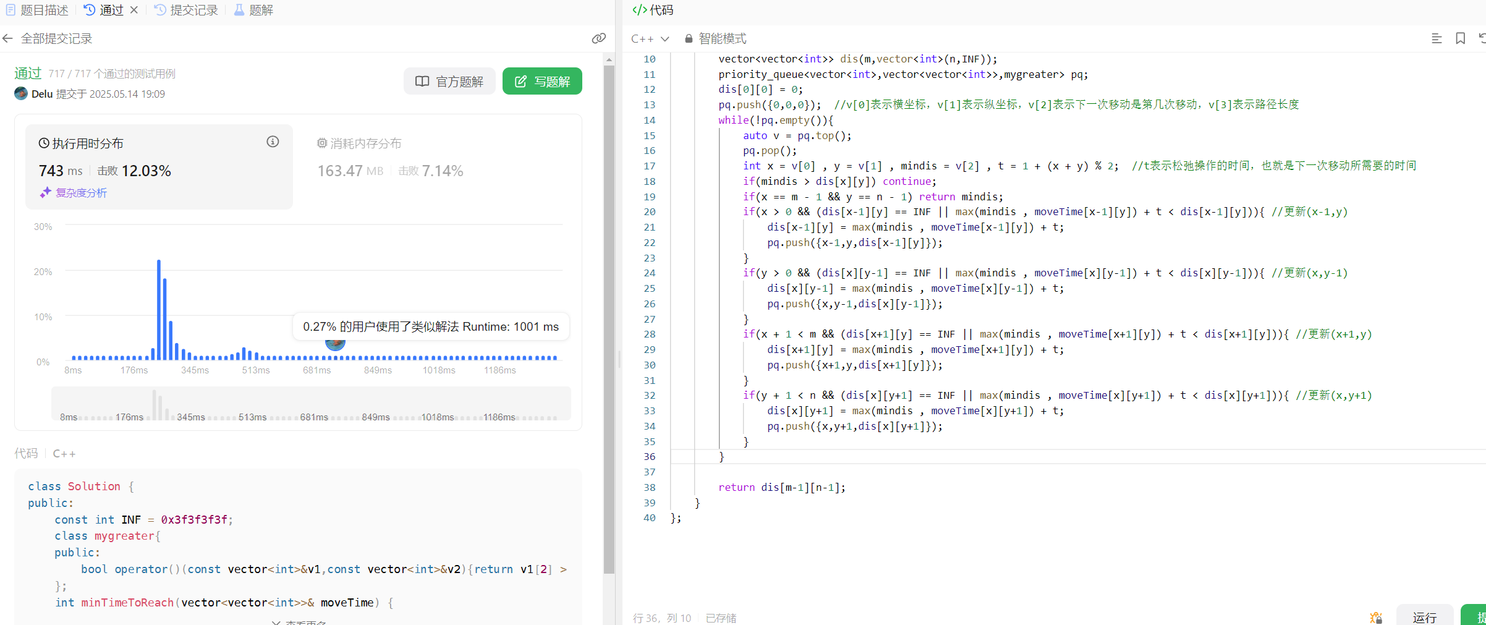Viewport: 1486px width, 625px height.
Task: Open the C++ language dropdown
Action: [x=650, y=39]
